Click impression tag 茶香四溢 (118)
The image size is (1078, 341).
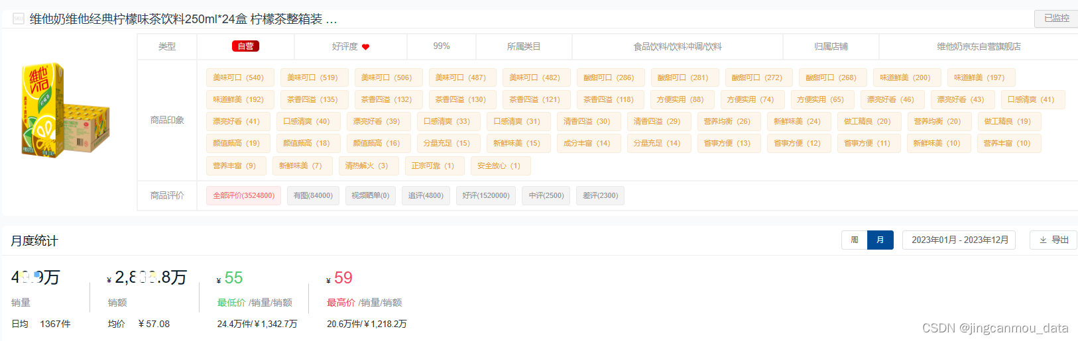point(611,99)
